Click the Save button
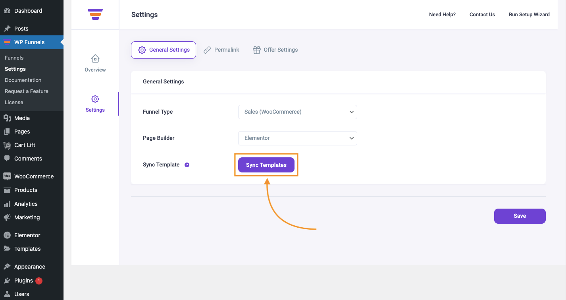Viewport: 566px width, 300px height. (520, 216)
